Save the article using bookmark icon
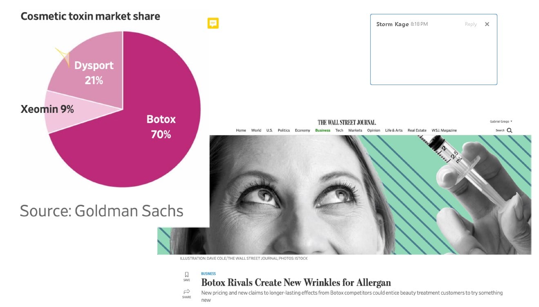Screen dimensions: 539x307 click(x=186, y=275)
